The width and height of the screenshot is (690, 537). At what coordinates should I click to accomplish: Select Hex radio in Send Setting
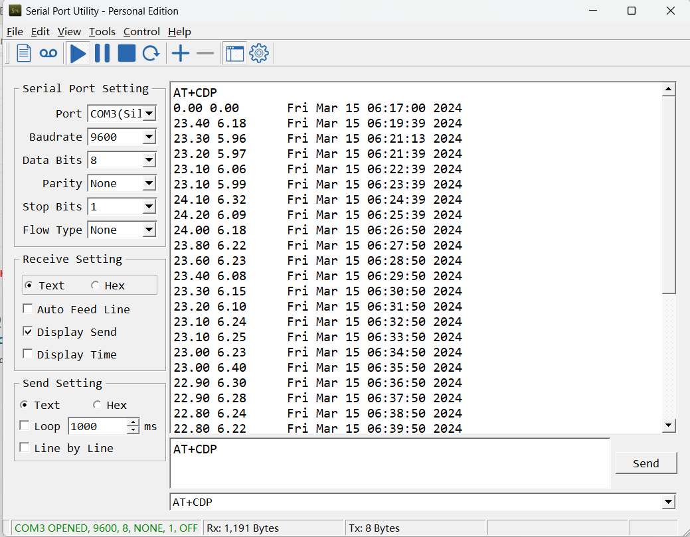point(97,405)
